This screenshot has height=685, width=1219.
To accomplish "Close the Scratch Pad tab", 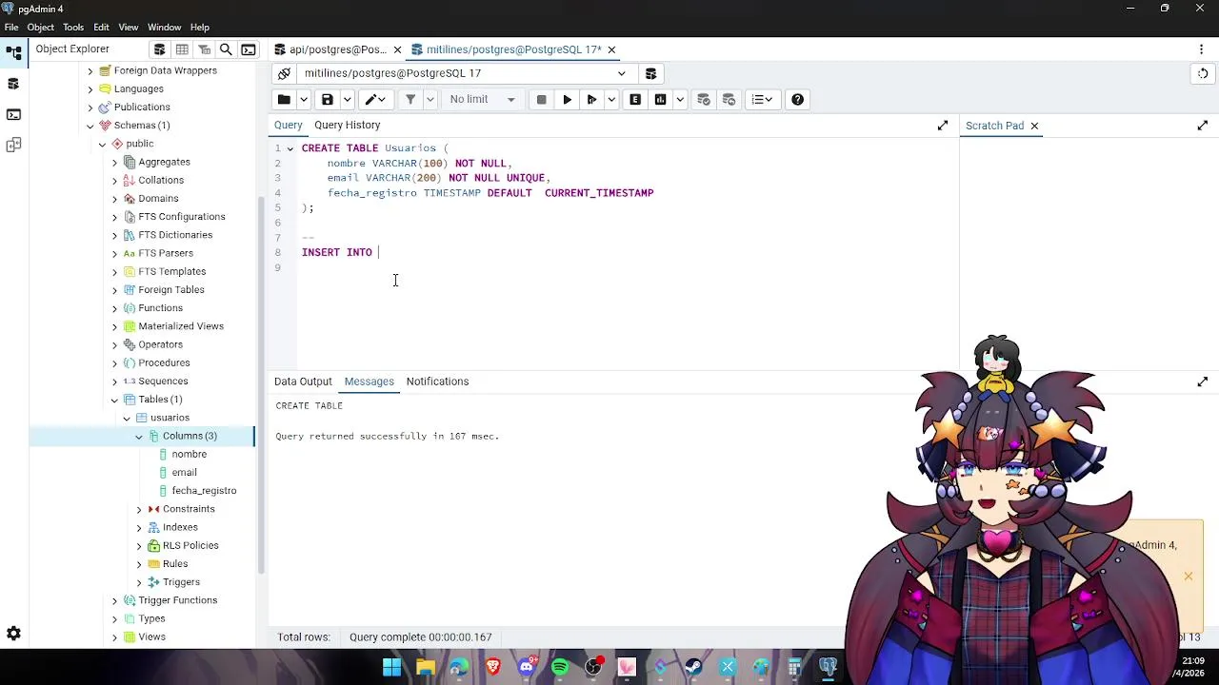I will point(1033,126).
